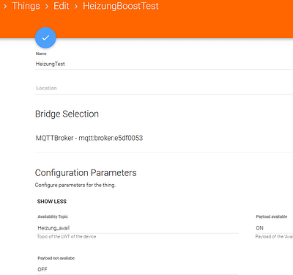This screenshot has height=275, width=293.
Task: Open MQTTBroker bridge selection dropdown
Action: pyautogui.click(x=164, y=138)
